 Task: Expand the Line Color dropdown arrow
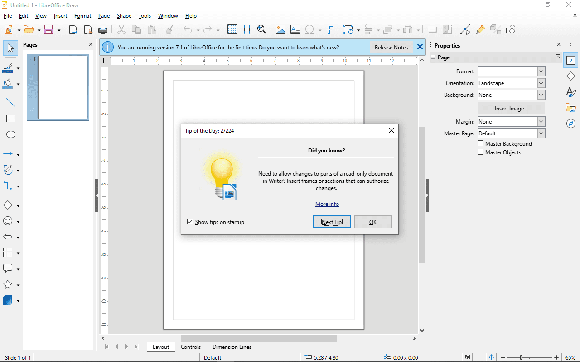[18, 68]
